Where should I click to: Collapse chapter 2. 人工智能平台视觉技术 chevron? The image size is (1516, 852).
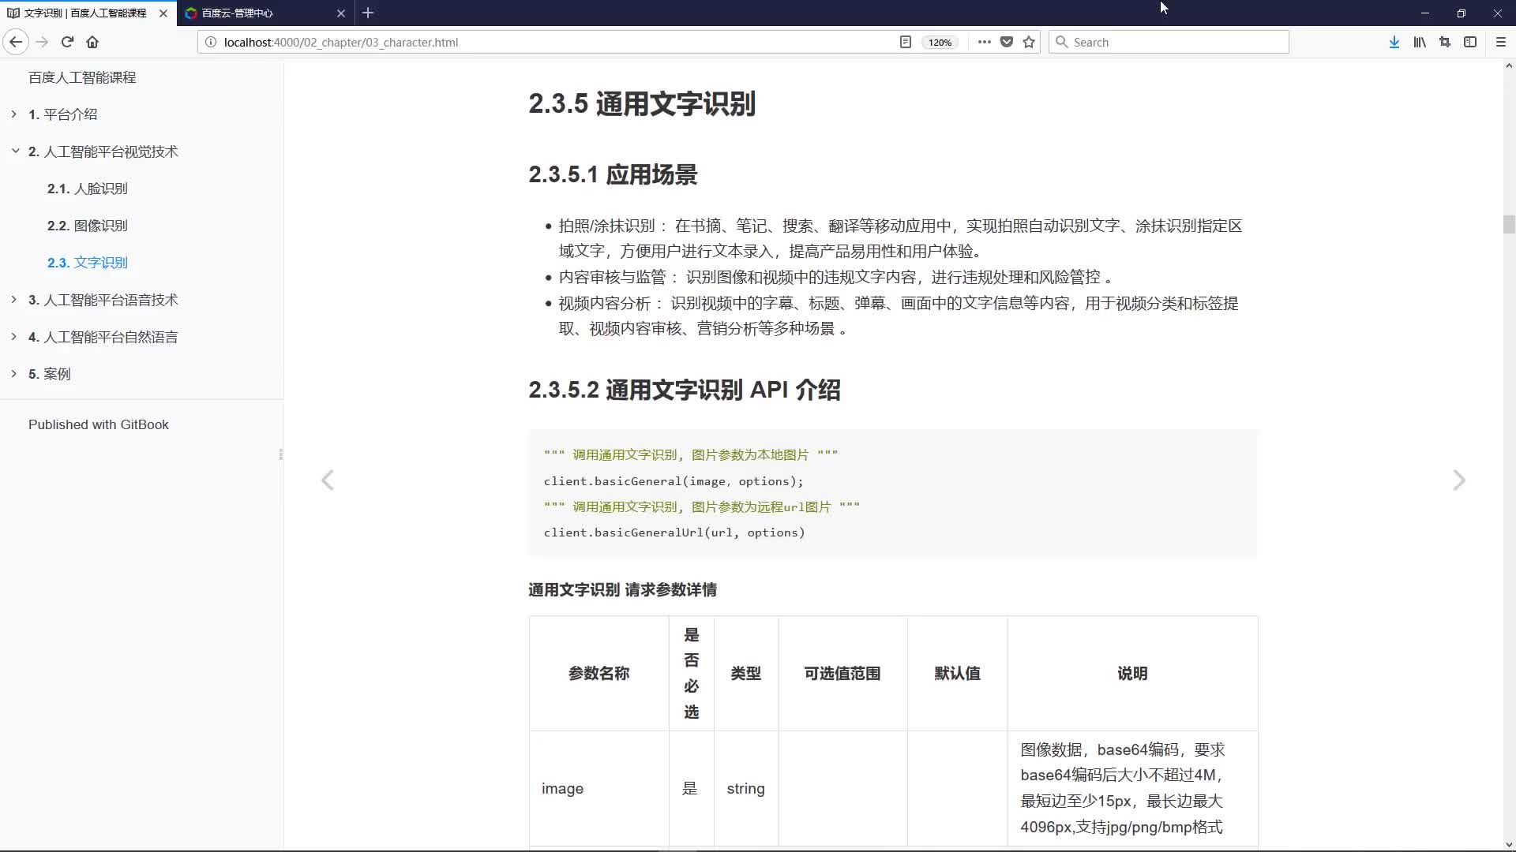click(15, 151)
